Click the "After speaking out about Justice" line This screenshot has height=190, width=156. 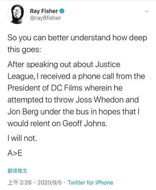[64, 64]
